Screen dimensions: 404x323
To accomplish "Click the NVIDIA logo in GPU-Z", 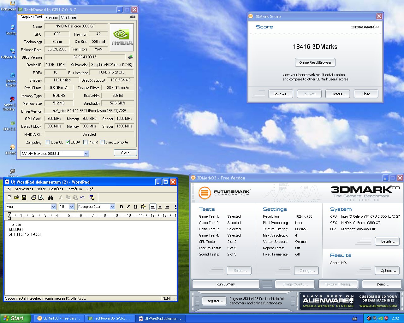I will (x=122, y=37).
